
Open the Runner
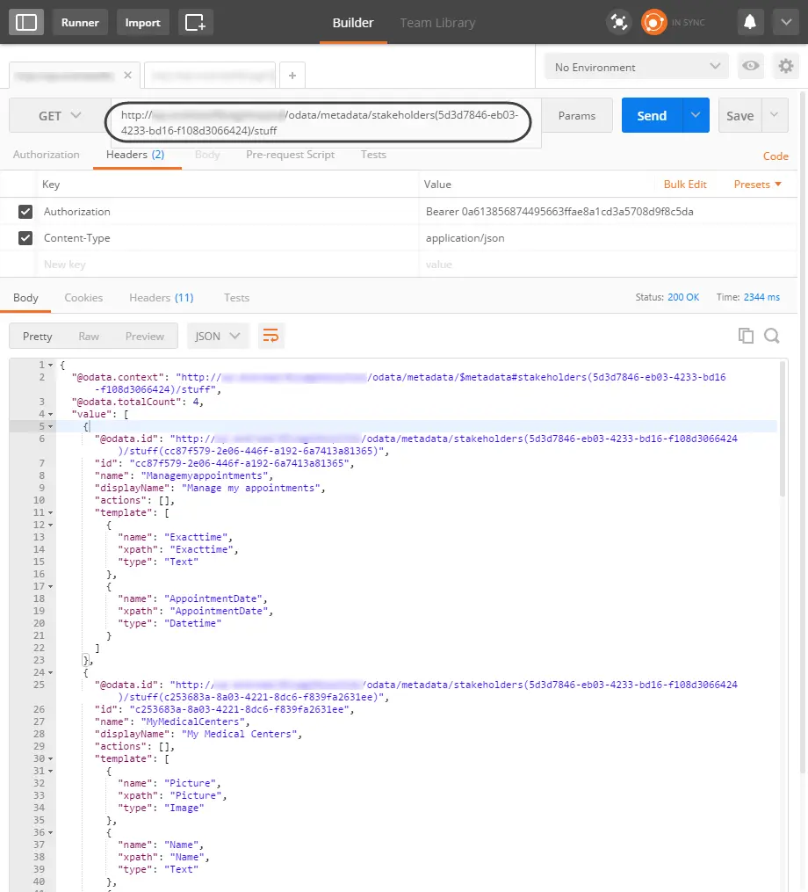click(x=80, y=22)
